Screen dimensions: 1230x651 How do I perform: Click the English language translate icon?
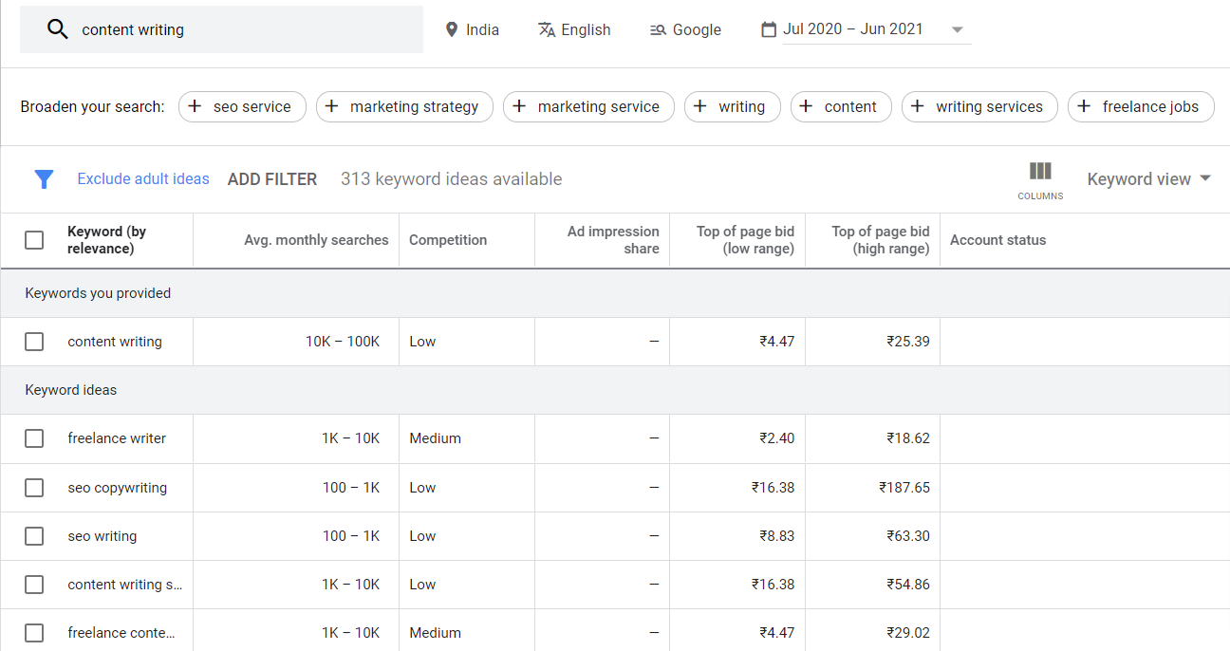click(x=547, y=30)
